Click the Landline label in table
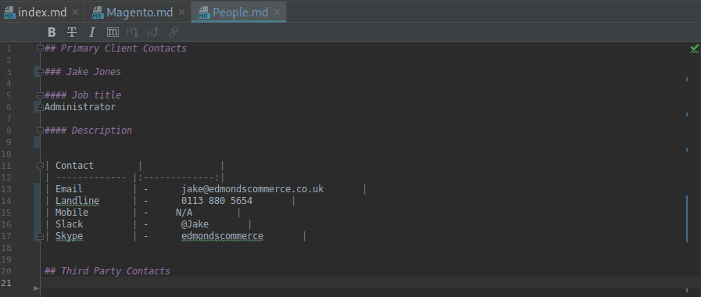This screenshot has width=701, height=297. coord(77,201)
